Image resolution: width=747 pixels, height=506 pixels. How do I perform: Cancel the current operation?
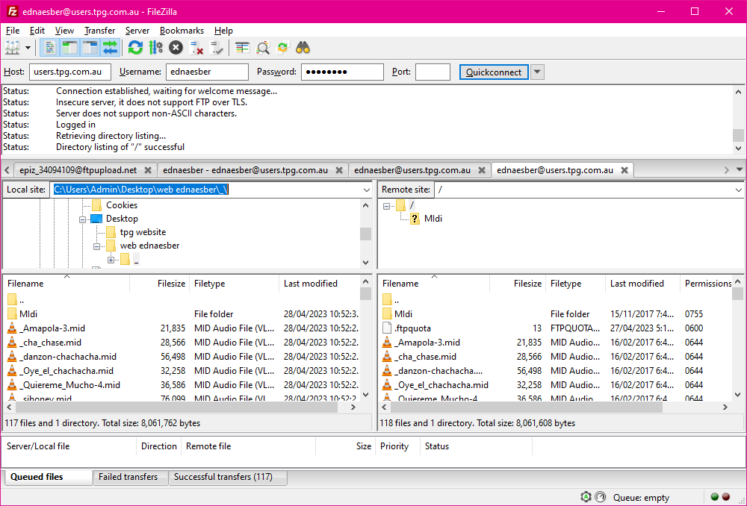pyautogui.click(x=176, y=48)
